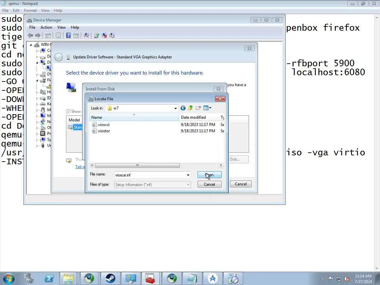This screenshot has height=285, width=380.
Task: Open Steam from the taskbar
Action: (x=110, y=278)
